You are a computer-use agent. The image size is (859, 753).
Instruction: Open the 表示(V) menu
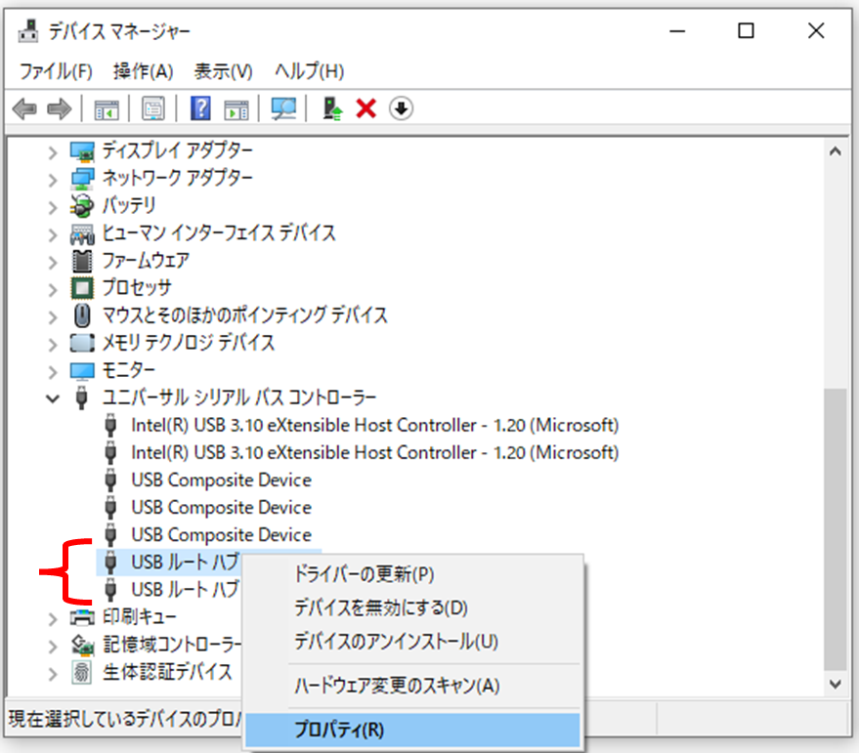tap(223, 71)
